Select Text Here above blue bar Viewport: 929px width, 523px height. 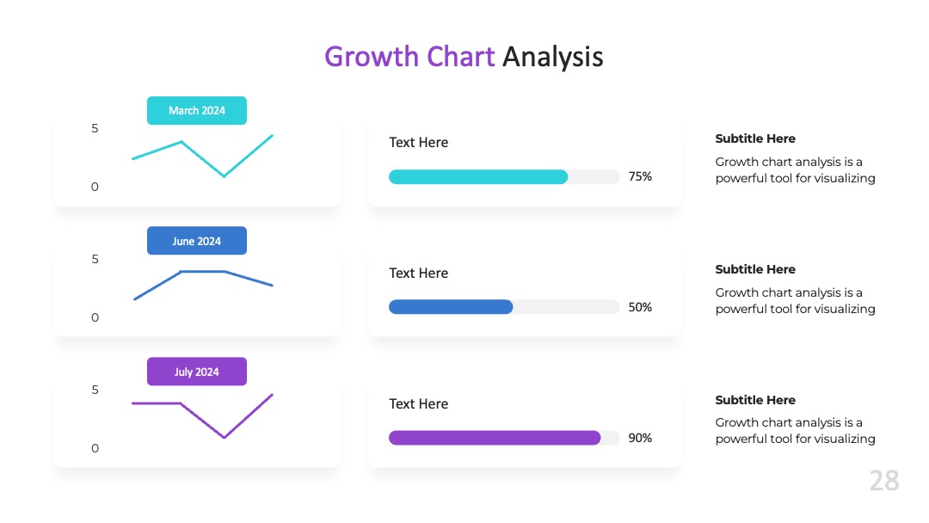pyautogui.click(x=418, y=274)
